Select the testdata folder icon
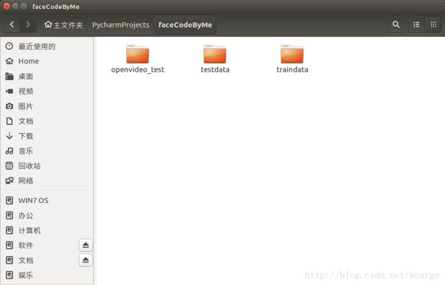This screenshot has width=445, height=285. pyautogui.click(x=215, y=54)
